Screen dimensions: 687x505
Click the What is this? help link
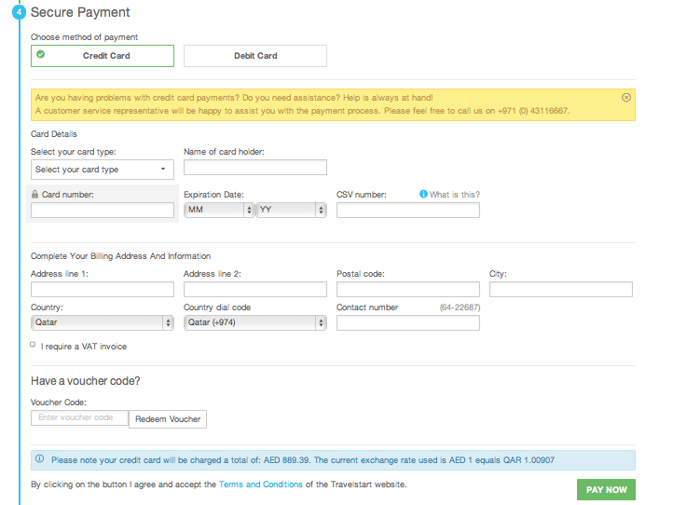point(454,195)
